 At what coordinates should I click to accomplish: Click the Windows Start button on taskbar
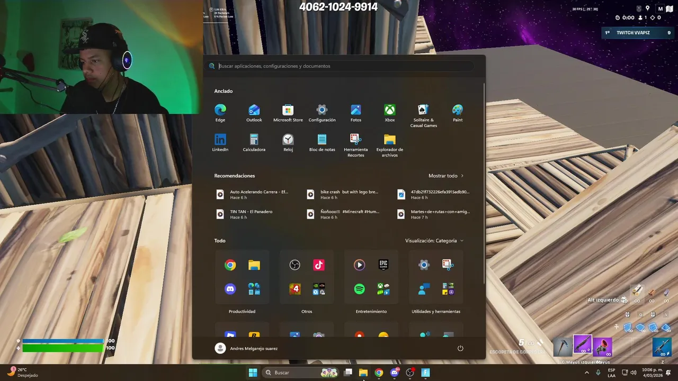[x=253, y=373]
